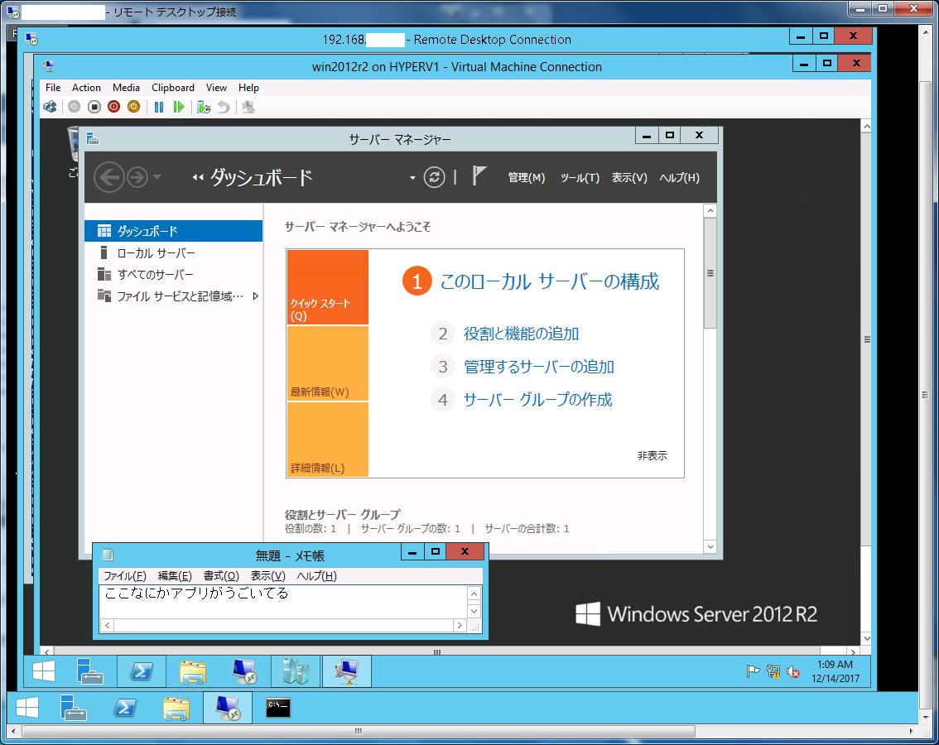Select ダッシュボード in the sidebar
939x745 pixels.
[174, 231]
